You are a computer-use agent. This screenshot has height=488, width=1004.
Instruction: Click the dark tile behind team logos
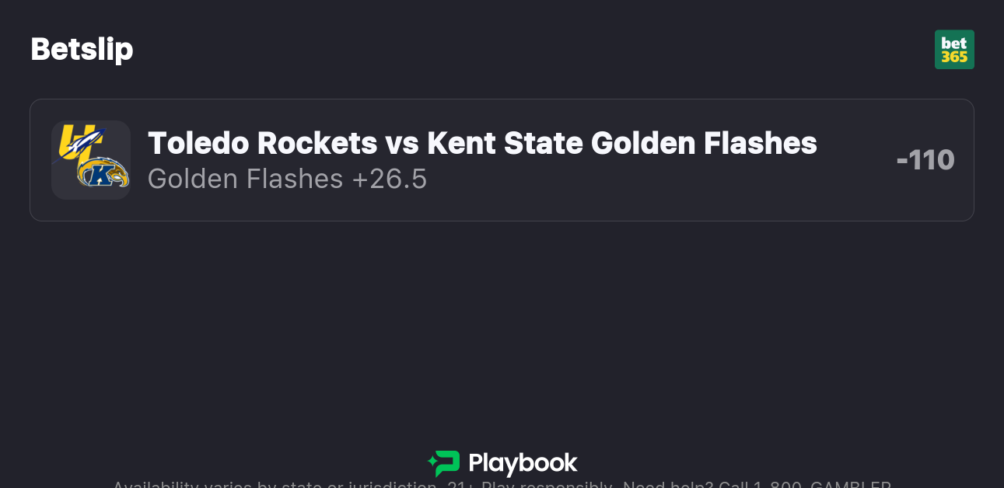pos(64,186)
